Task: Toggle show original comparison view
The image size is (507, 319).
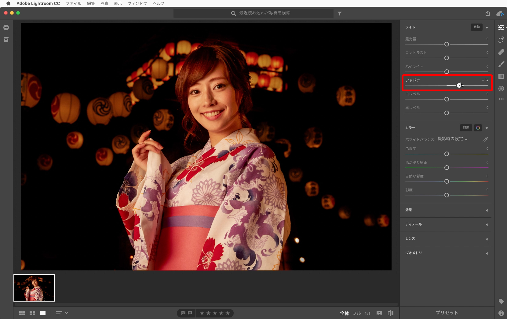Action: pos(390,313)
